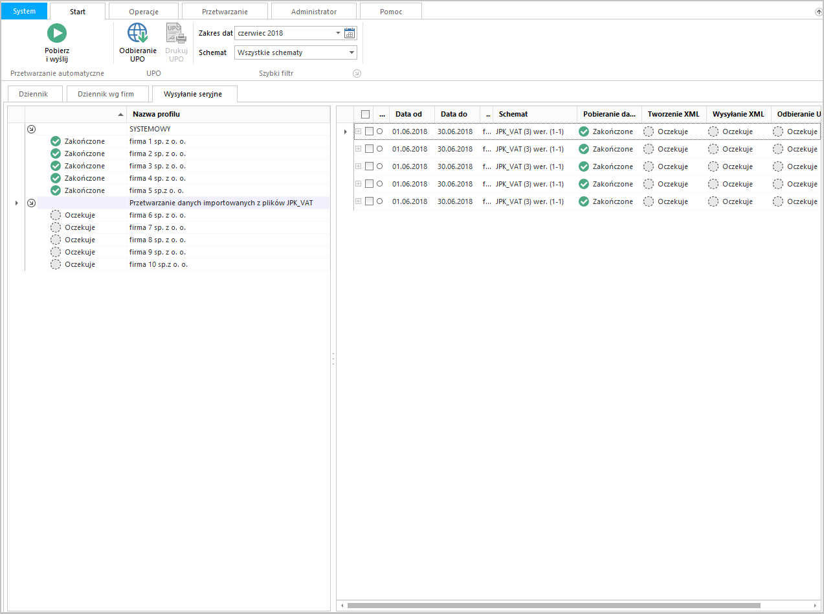Collapse the SYSTEMOWY profile group
The height and width of the screenshot is (614, 824).
31,129
